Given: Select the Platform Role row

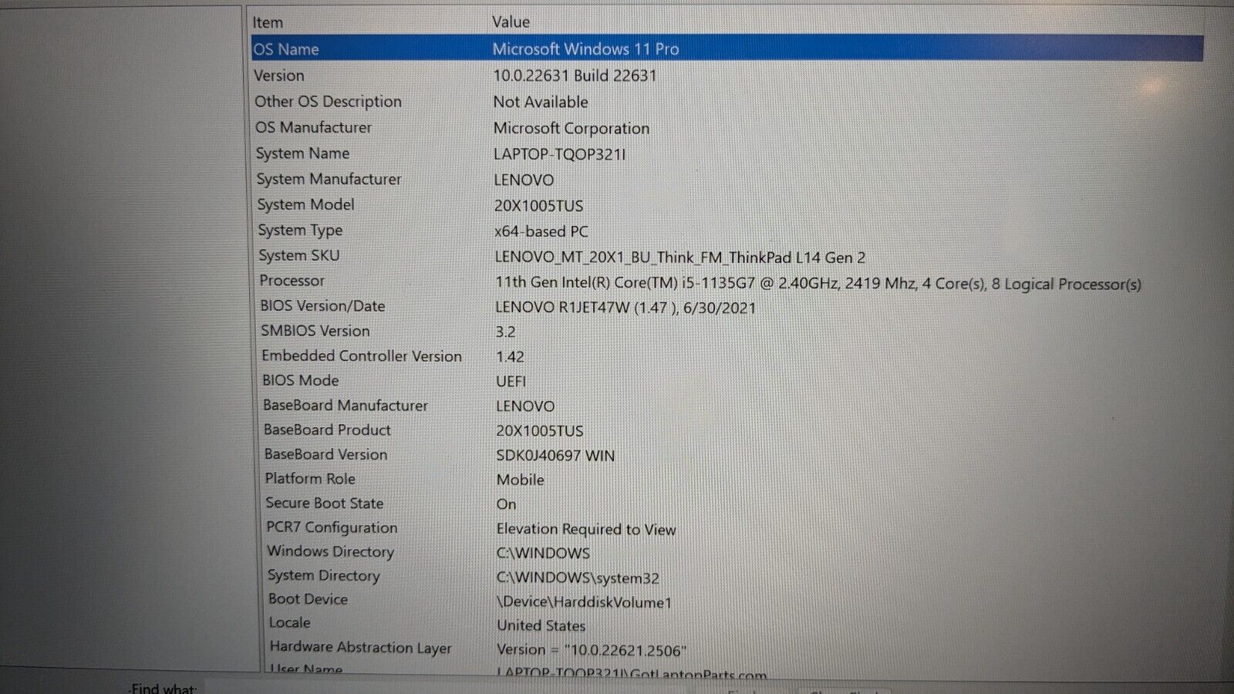Looking at the screenshot, I should coord(310,478).
